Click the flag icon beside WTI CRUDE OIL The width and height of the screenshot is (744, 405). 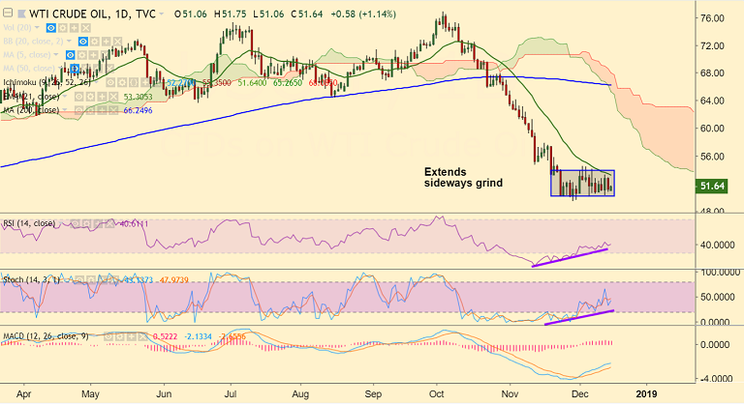(21, 14)
